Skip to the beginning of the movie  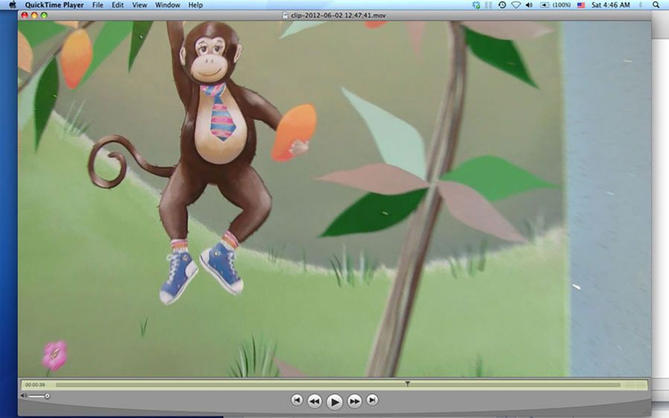click(297, 400)
